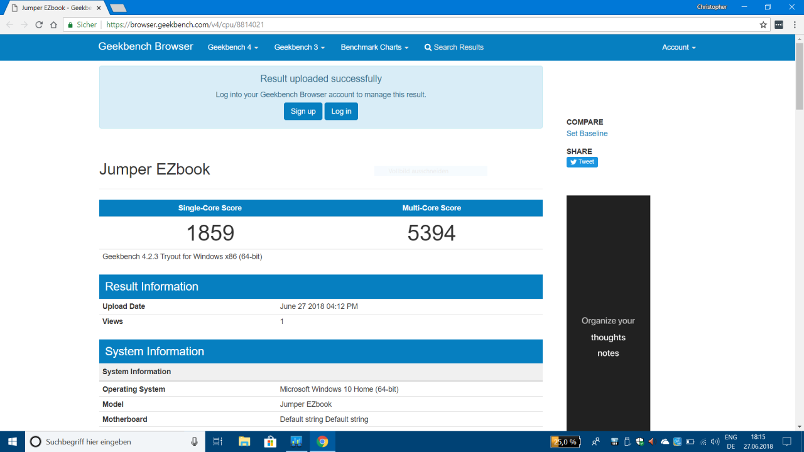Select the Jumper EZbook browser tab
The height and width of the screenshot is (452, 804).
pyautogui.click(x=55, y=8)
